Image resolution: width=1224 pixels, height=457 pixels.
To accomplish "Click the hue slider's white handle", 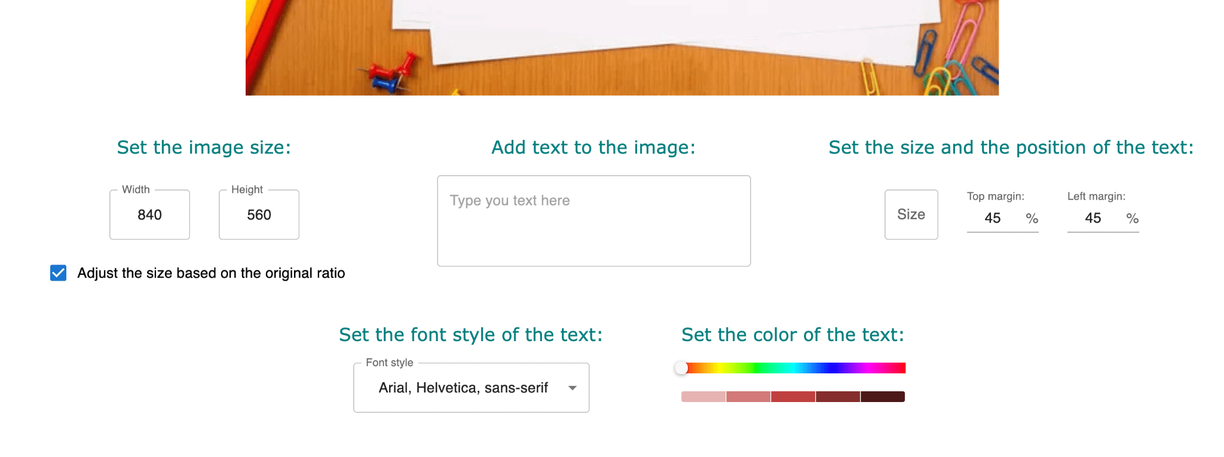I will pos(681,368).
